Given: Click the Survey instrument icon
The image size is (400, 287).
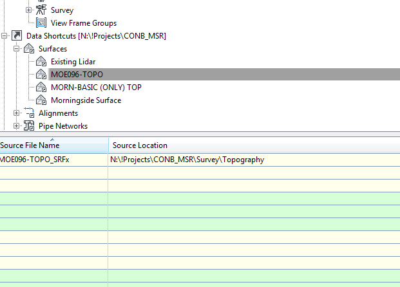Looking at the screenshot, I should click(41, 10).
